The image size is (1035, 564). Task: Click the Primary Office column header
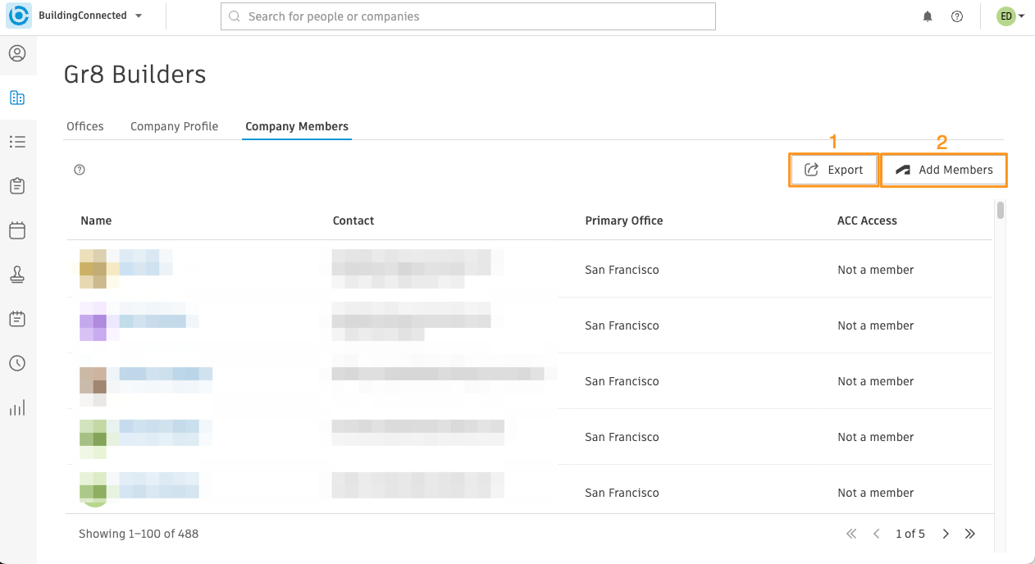tap(624, 221)
